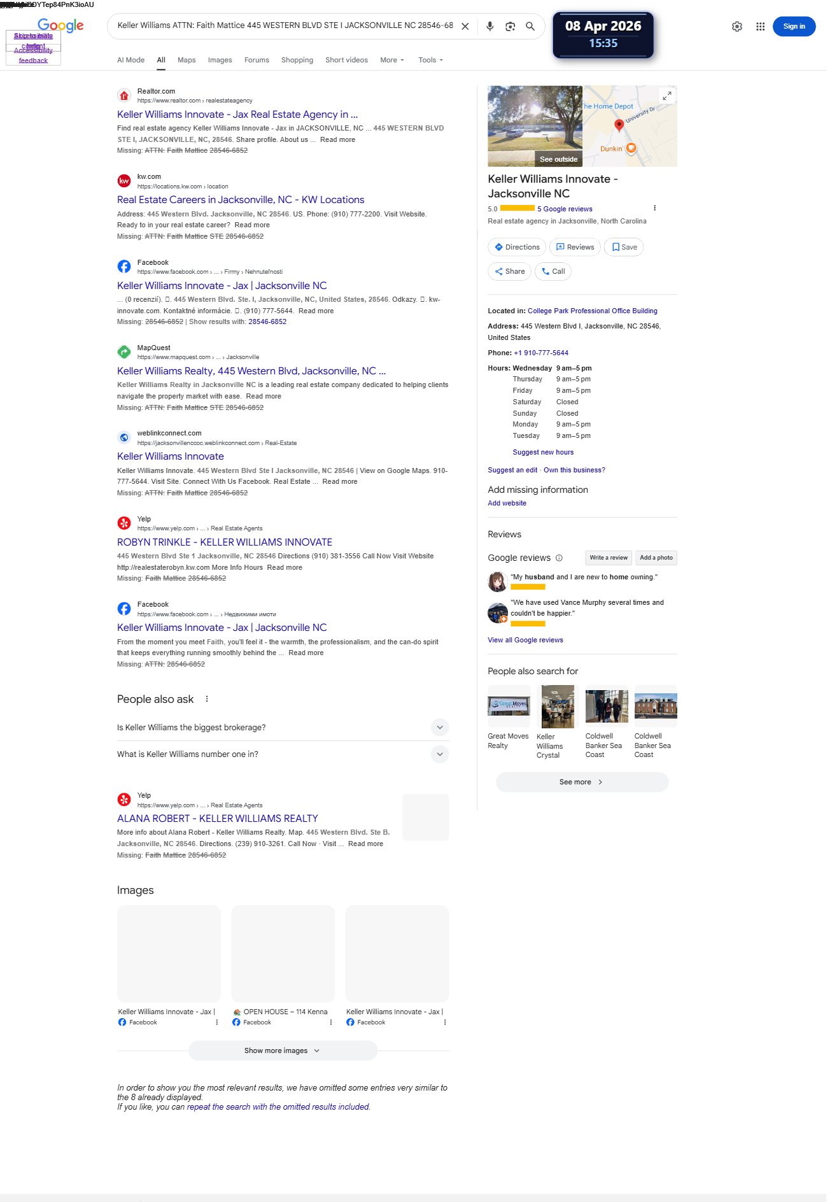Open the Tools dropdown
This screenshot has width=832, height=1202.
click(431, 60)
